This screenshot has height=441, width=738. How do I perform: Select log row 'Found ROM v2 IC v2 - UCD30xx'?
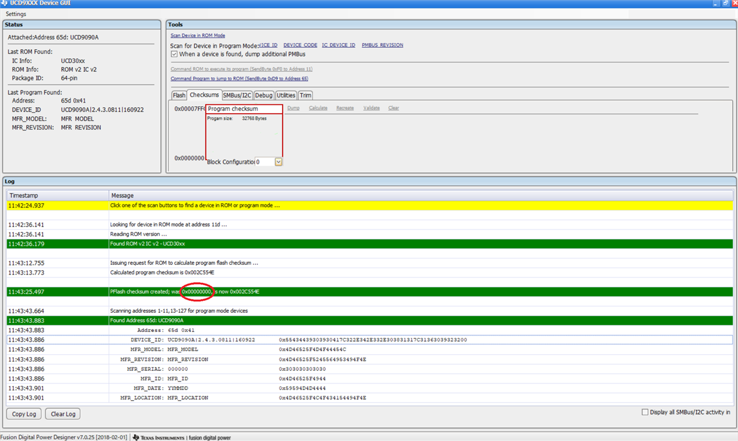pyautogui.click(x=370, y=244)
